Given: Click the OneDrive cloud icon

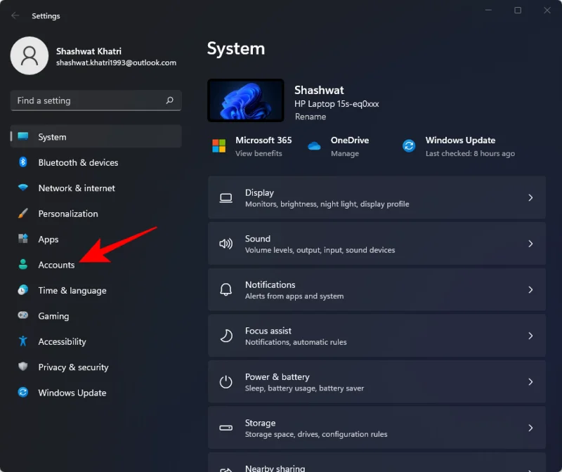Looking at the screenshot, I should tap(315, 145).
